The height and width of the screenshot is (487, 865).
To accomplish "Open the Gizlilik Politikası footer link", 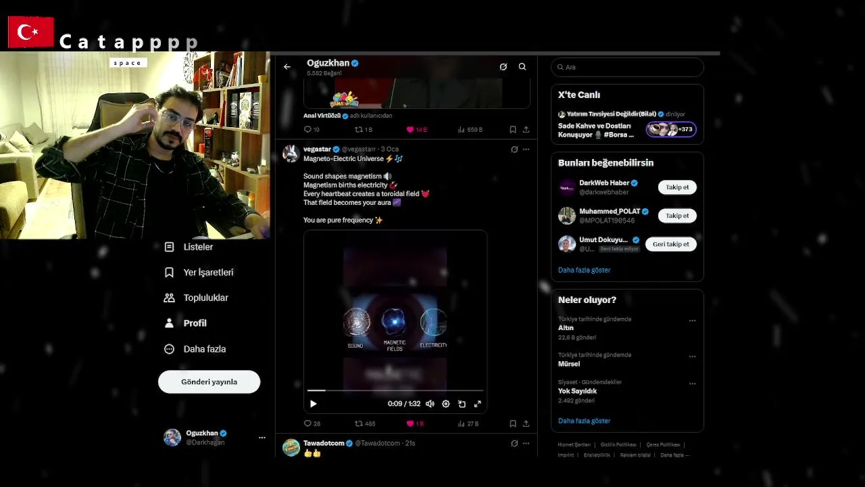I will 618,445.
